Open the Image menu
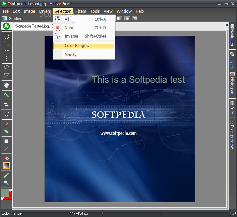 [x=29, y=11]
